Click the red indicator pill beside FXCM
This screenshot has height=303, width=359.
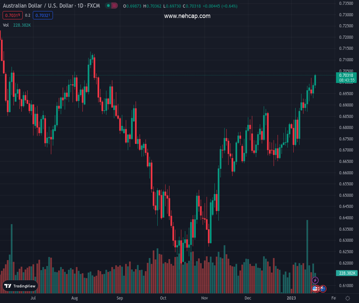click(114, 6)
